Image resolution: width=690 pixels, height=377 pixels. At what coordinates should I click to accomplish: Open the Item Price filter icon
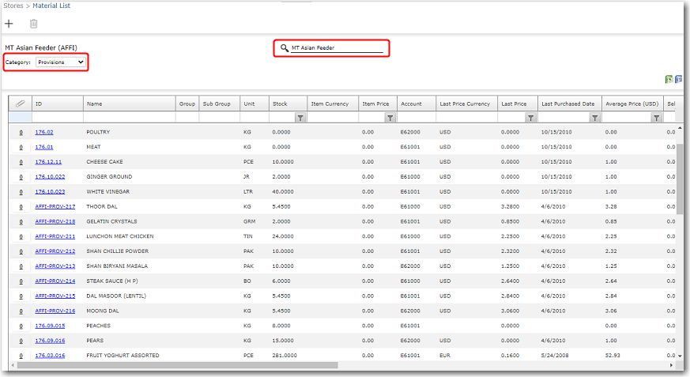(390, 118)
